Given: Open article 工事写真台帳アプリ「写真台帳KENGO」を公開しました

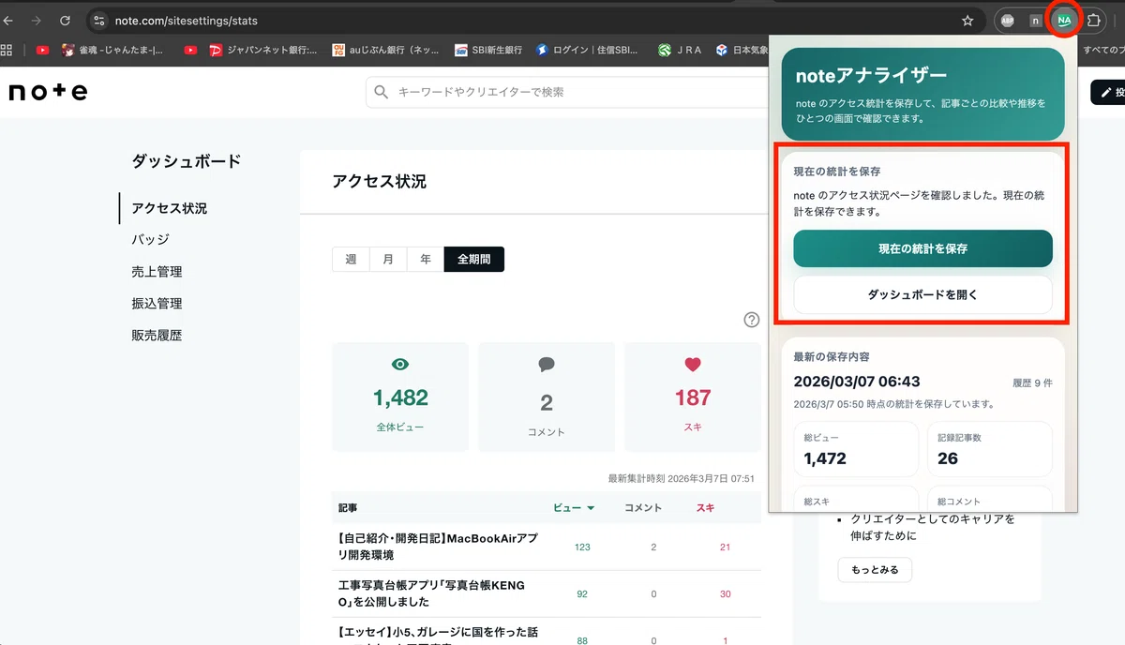Looking at the screenshot, I should tap(431, 593).
